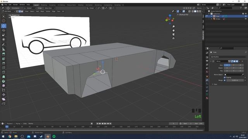The height and width of the screenshot is (139, 248).
Task: Open the Options dropdown in viewport header
Action: 200,8
